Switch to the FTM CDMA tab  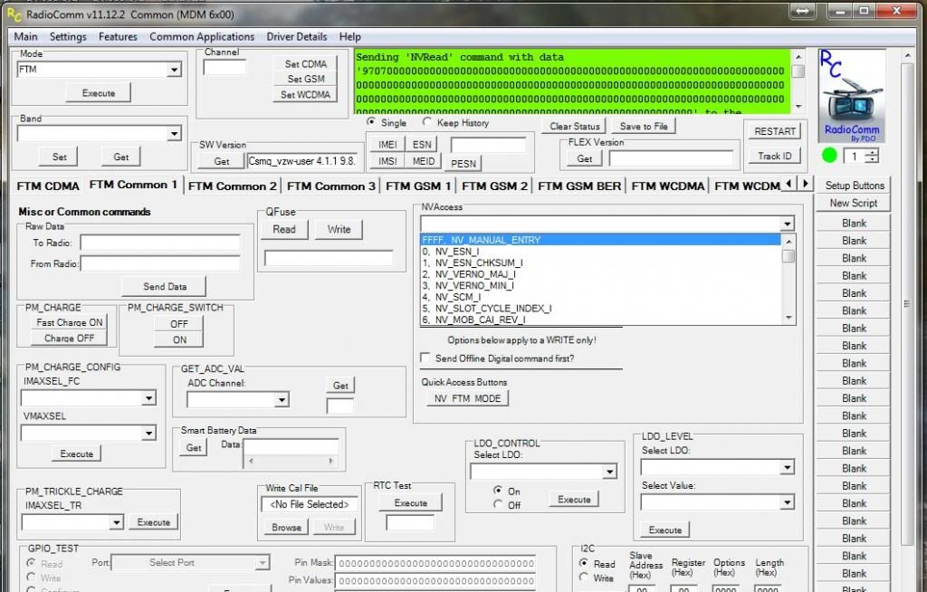coord(48,186)
